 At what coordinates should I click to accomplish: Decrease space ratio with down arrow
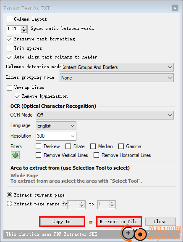pos(24,31)
